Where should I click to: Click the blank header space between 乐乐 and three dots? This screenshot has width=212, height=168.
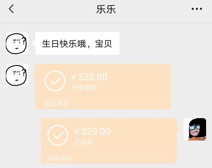point(152,9)
